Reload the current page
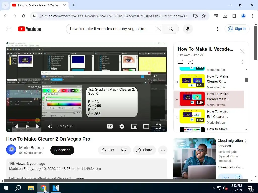 tap(24, 16)
